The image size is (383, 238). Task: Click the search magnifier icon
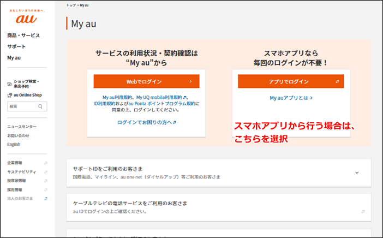tap(40, 106)
